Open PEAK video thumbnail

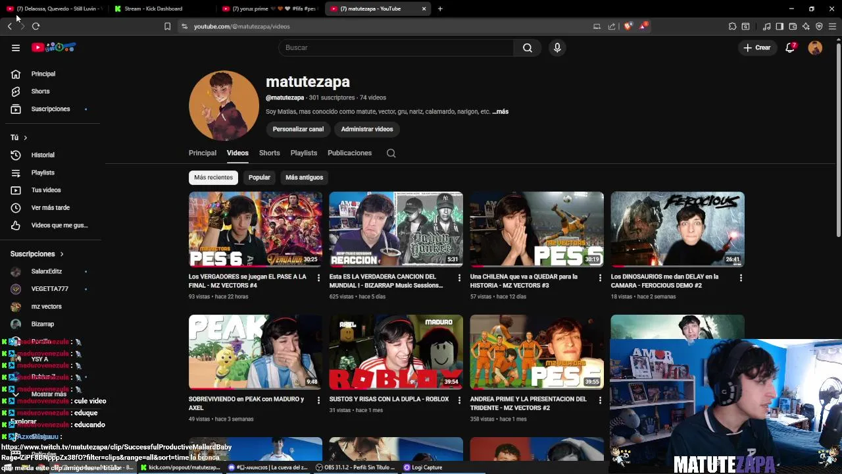point(255,352)
